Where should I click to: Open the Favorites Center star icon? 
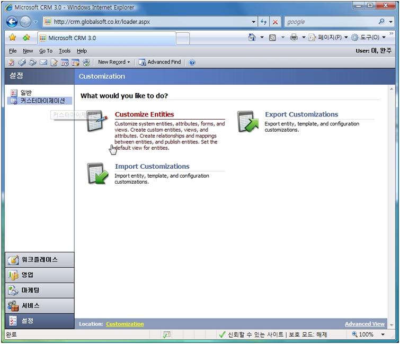12,38
